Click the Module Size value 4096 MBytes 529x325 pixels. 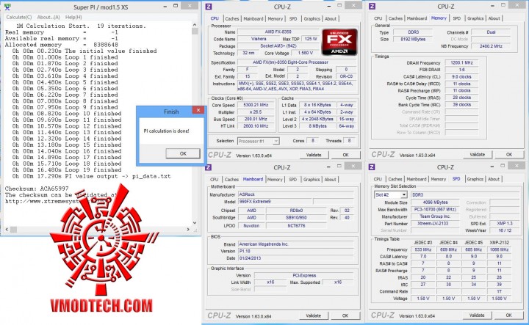[435, 202]
